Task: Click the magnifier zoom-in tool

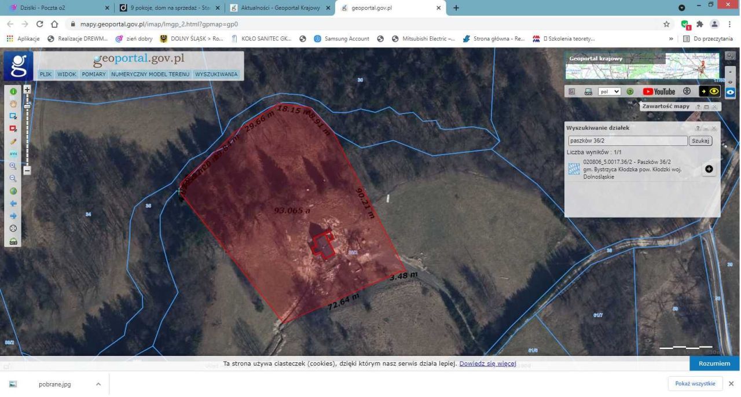Action: [x=13, y=166]
